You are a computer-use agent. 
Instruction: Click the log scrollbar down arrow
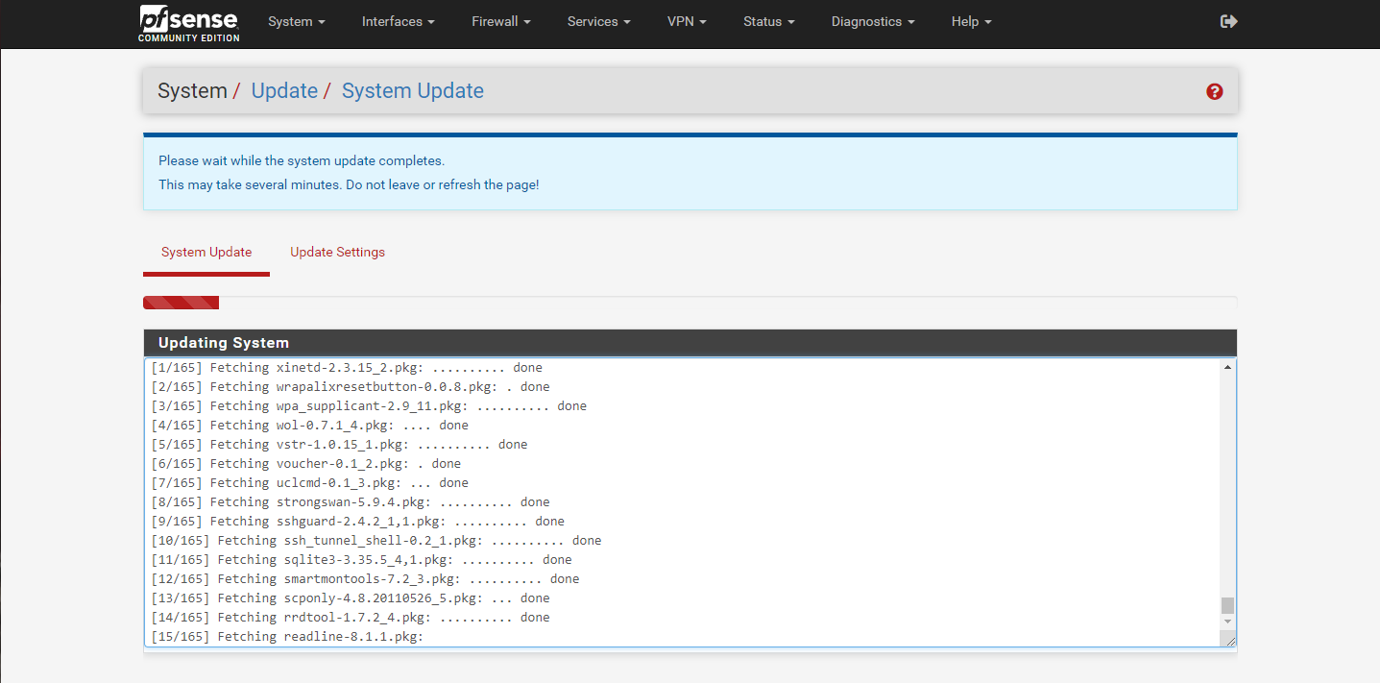pos(1227,622)
